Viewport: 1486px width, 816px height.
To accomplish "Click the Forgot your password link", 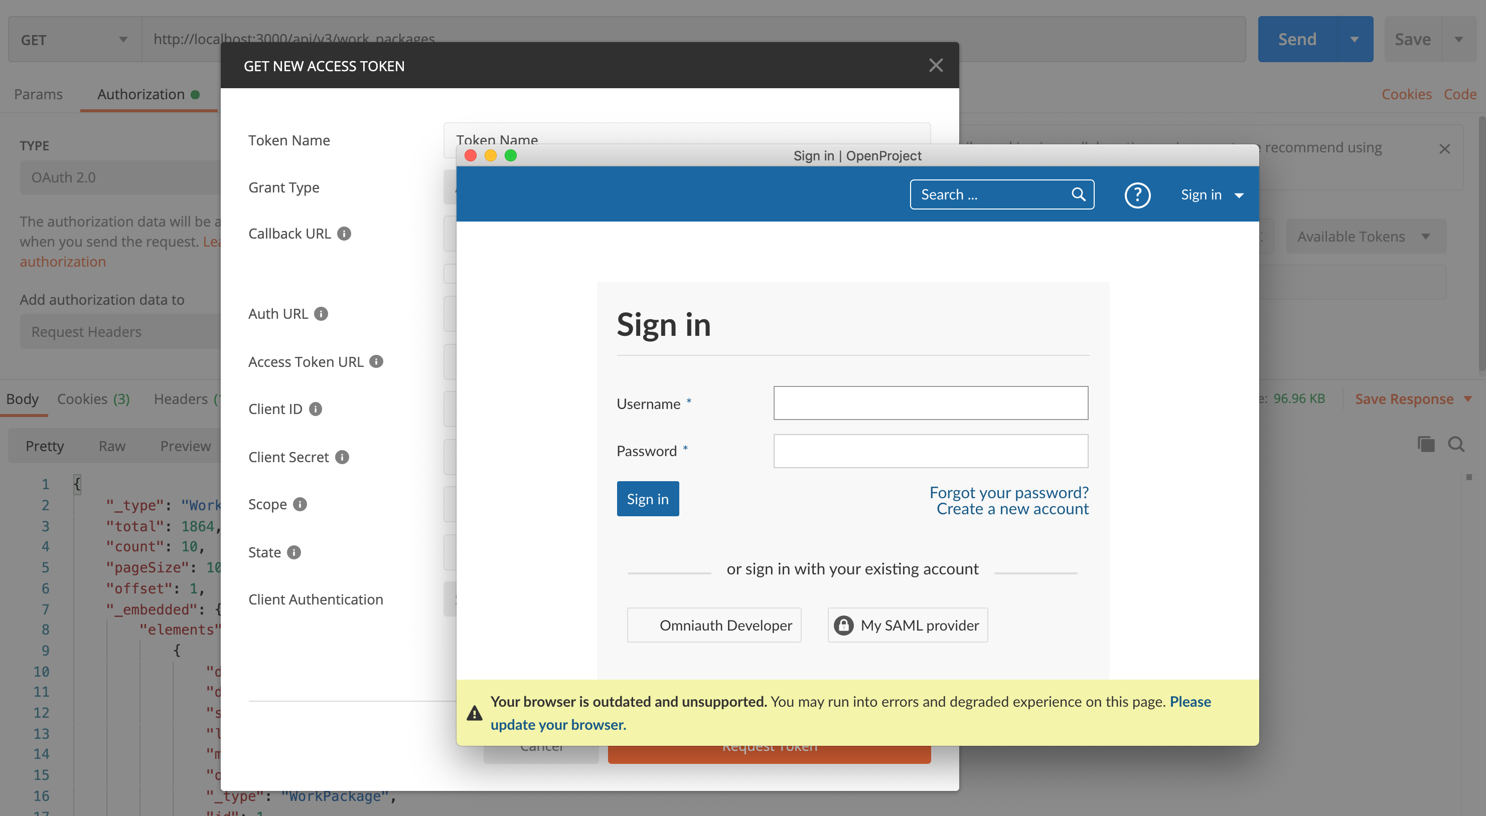I will (1008, 491).
